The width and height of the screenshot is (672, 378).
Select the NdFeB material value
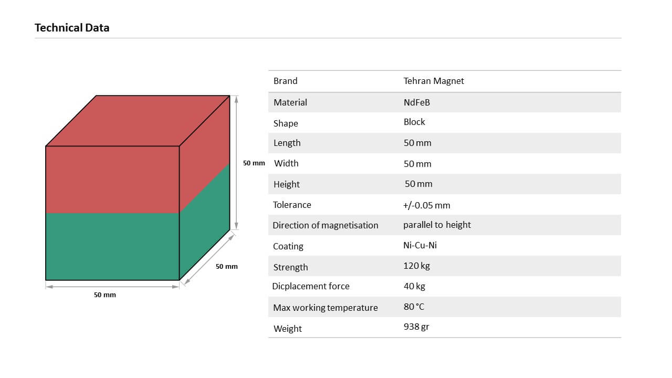pyautogui.click(x=417, y=102)
